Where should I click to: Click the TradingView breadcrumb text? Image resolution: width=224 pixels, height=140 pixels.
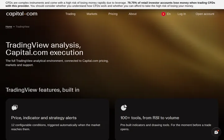coord(23,27)
